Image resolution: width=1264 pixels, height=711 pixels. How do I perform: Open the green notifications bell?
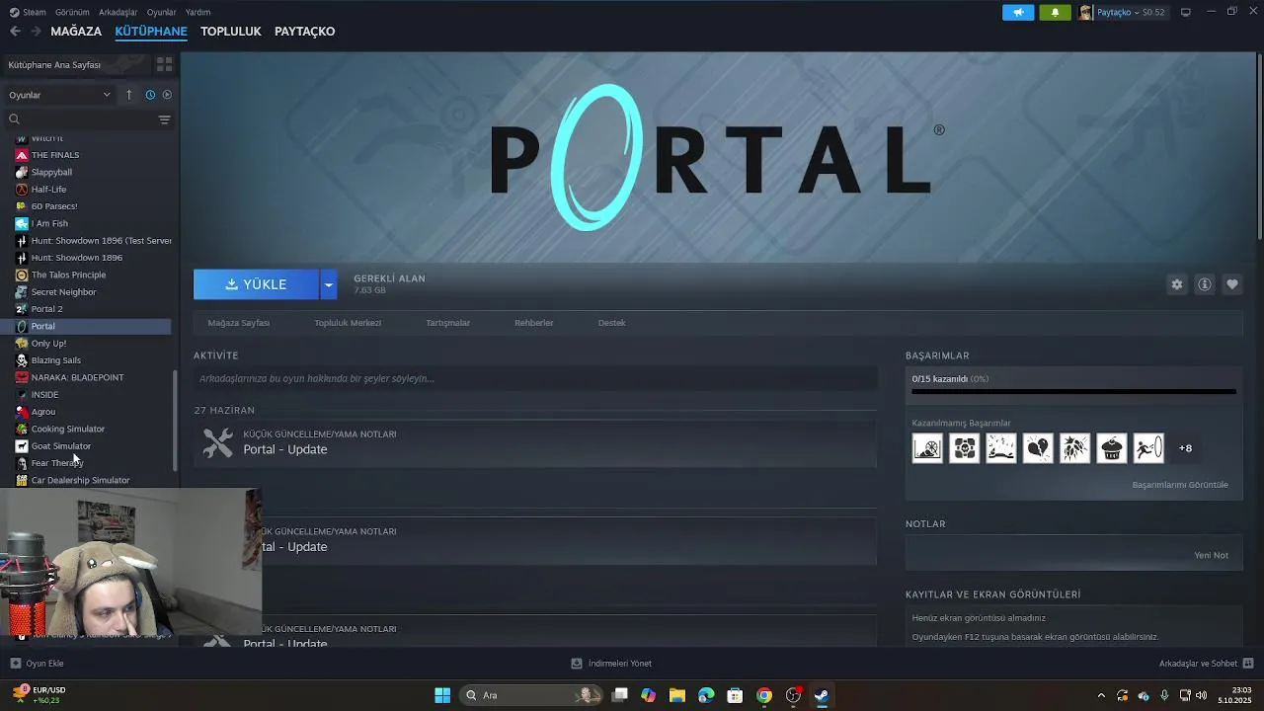[x=1055, y=12]
